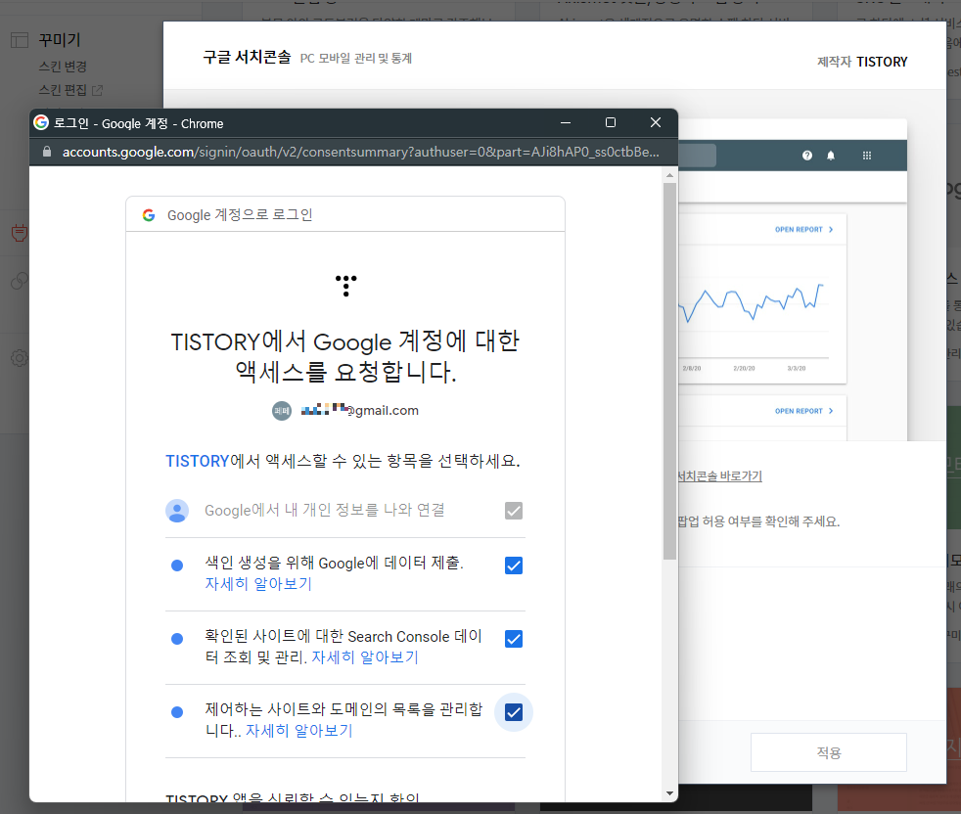Click the Google logo in the Chrome title bar
The height and width of the screenshot is (814, 961).
pyautogui.click(x=41, y=122)
